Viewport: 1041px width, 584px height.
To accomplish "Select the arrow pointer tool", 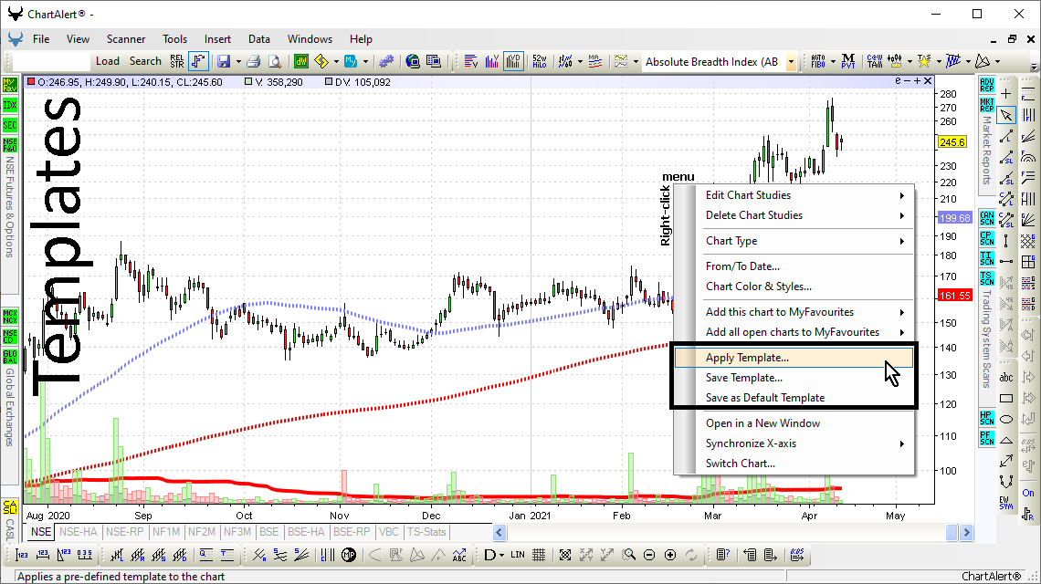I will [1006, 116].
